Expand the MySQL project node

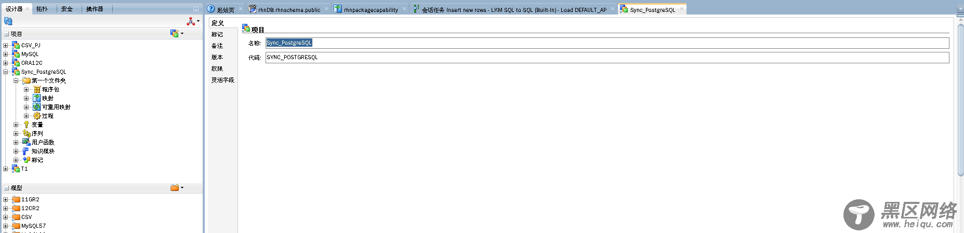click(x=6, y=54)
